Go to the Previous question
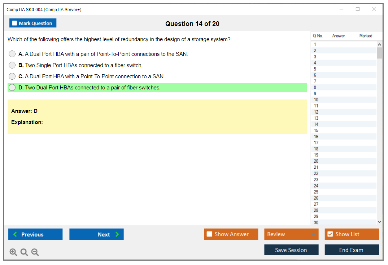 35,234
